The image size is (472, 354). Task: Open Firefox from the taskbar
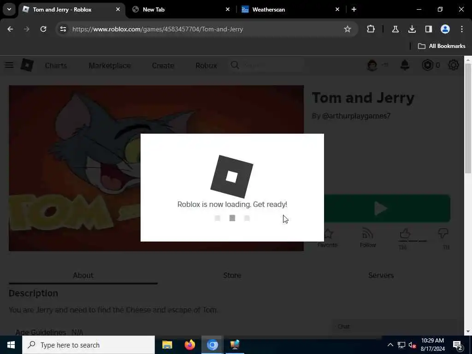coord(189,345)
